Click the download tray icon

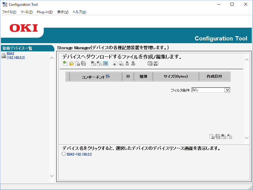tap(127, 63)
